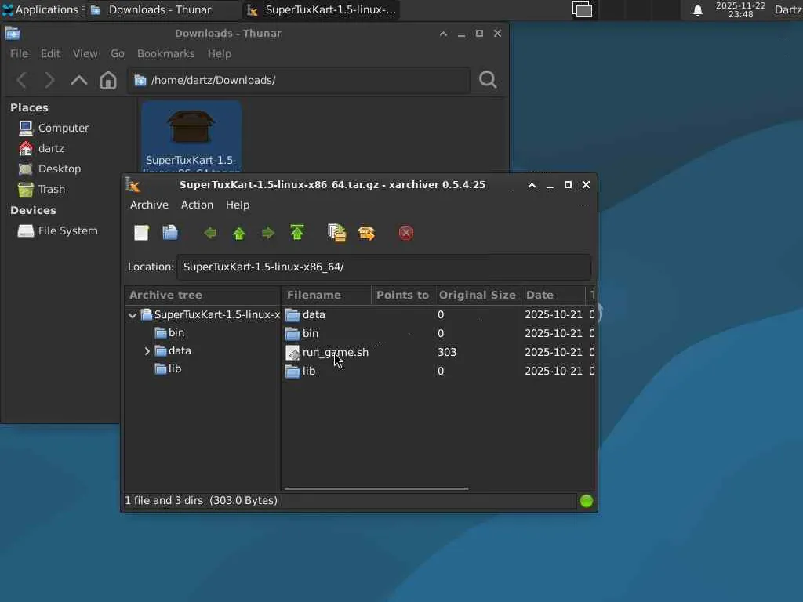The width and height of the screenshot is (803, 602).
Task: Click the 303 size value of run_game.sh
Action: 446,353
